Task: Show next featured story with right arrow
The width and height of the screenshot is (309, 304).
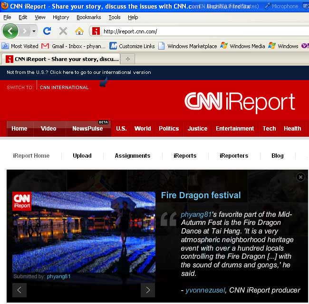Action: point(148,290)
